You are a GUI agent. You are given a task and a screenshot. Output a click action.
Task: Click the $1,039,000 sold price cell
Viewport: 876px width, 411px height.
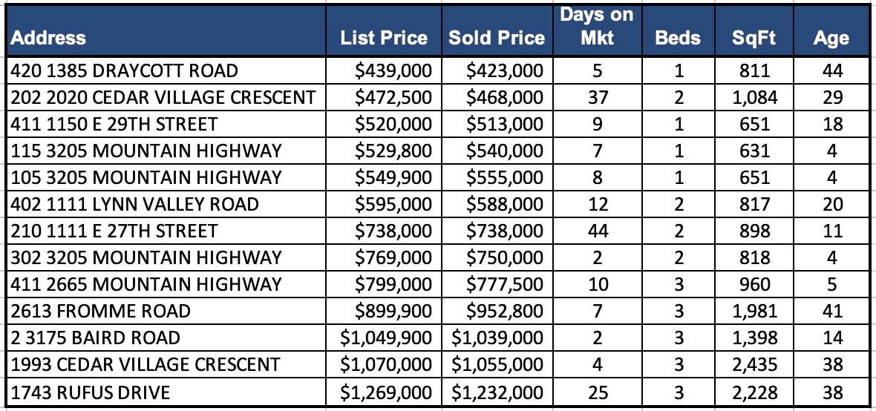(497, 338)
